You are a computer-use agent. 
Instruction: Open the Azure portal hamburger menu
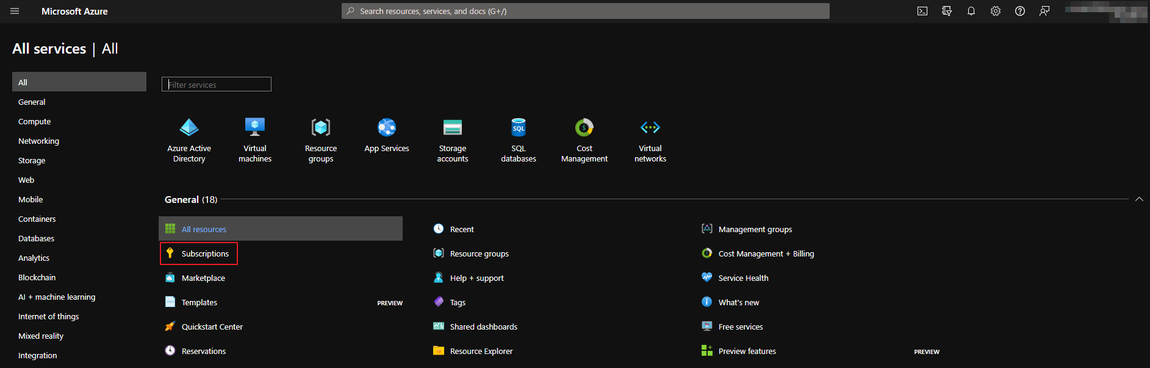point(15,11)
